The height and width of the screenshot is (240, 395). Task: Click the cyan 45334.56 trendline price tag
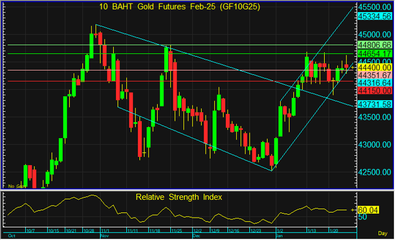point(374,17)
